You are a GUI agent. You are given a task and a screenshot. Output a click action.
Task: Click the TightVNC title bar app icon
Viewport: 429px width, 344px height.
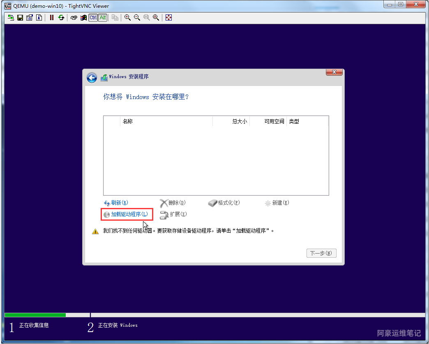(x=8, y=6)
